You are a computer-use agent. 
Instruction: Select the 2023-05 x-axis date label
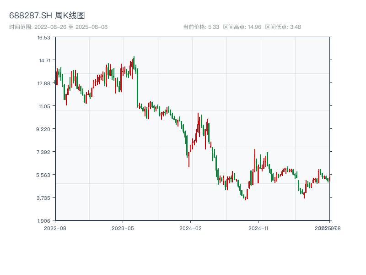click(x=123, y=228)
